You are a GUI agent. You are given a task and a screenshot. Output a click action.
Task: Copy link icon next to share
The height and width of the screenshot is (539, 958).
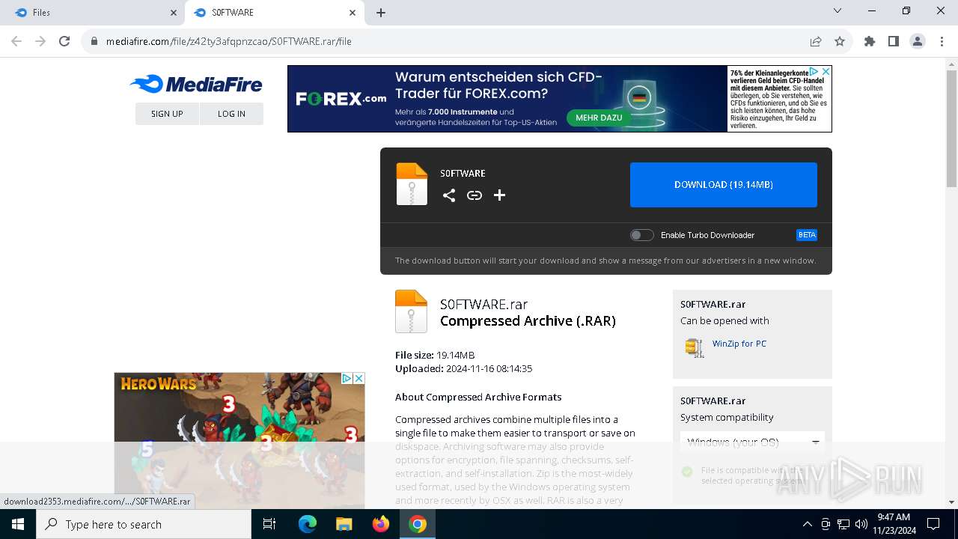(475, 195)
